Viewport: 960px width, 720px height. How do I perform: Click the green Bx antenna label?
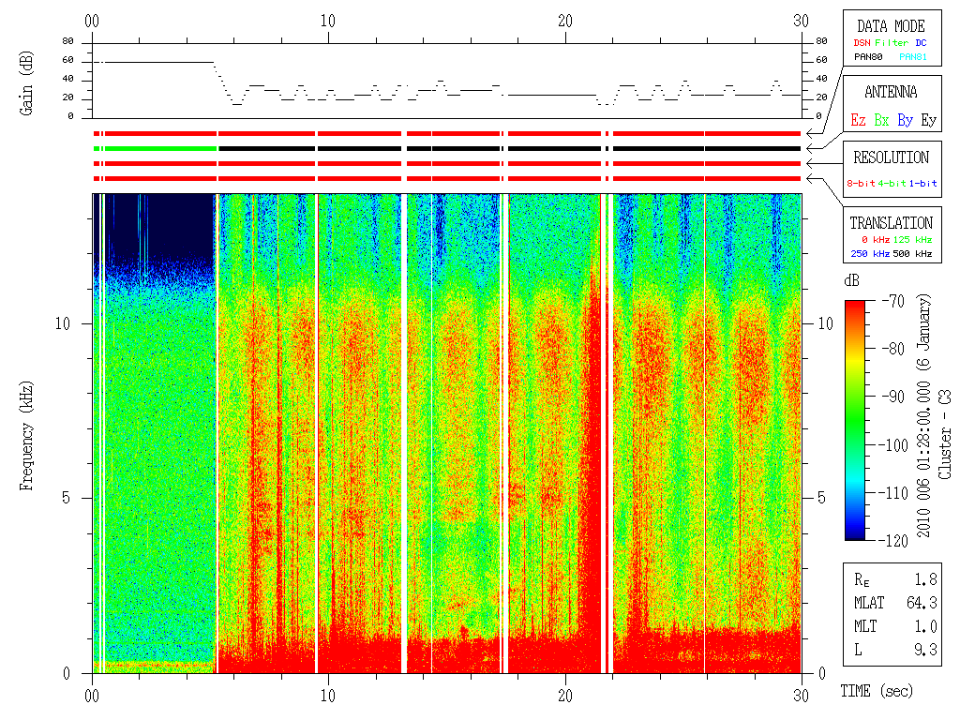(881, 120)
